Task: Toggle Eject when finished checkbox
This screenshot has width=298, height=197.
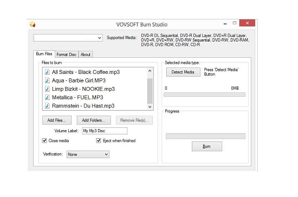Action: tap(99, 141)
